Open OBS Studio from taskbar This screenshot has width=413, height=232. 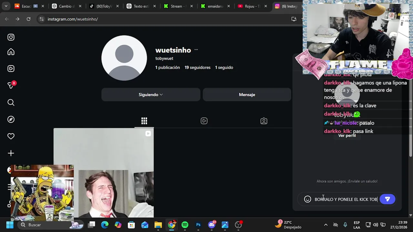238,225
